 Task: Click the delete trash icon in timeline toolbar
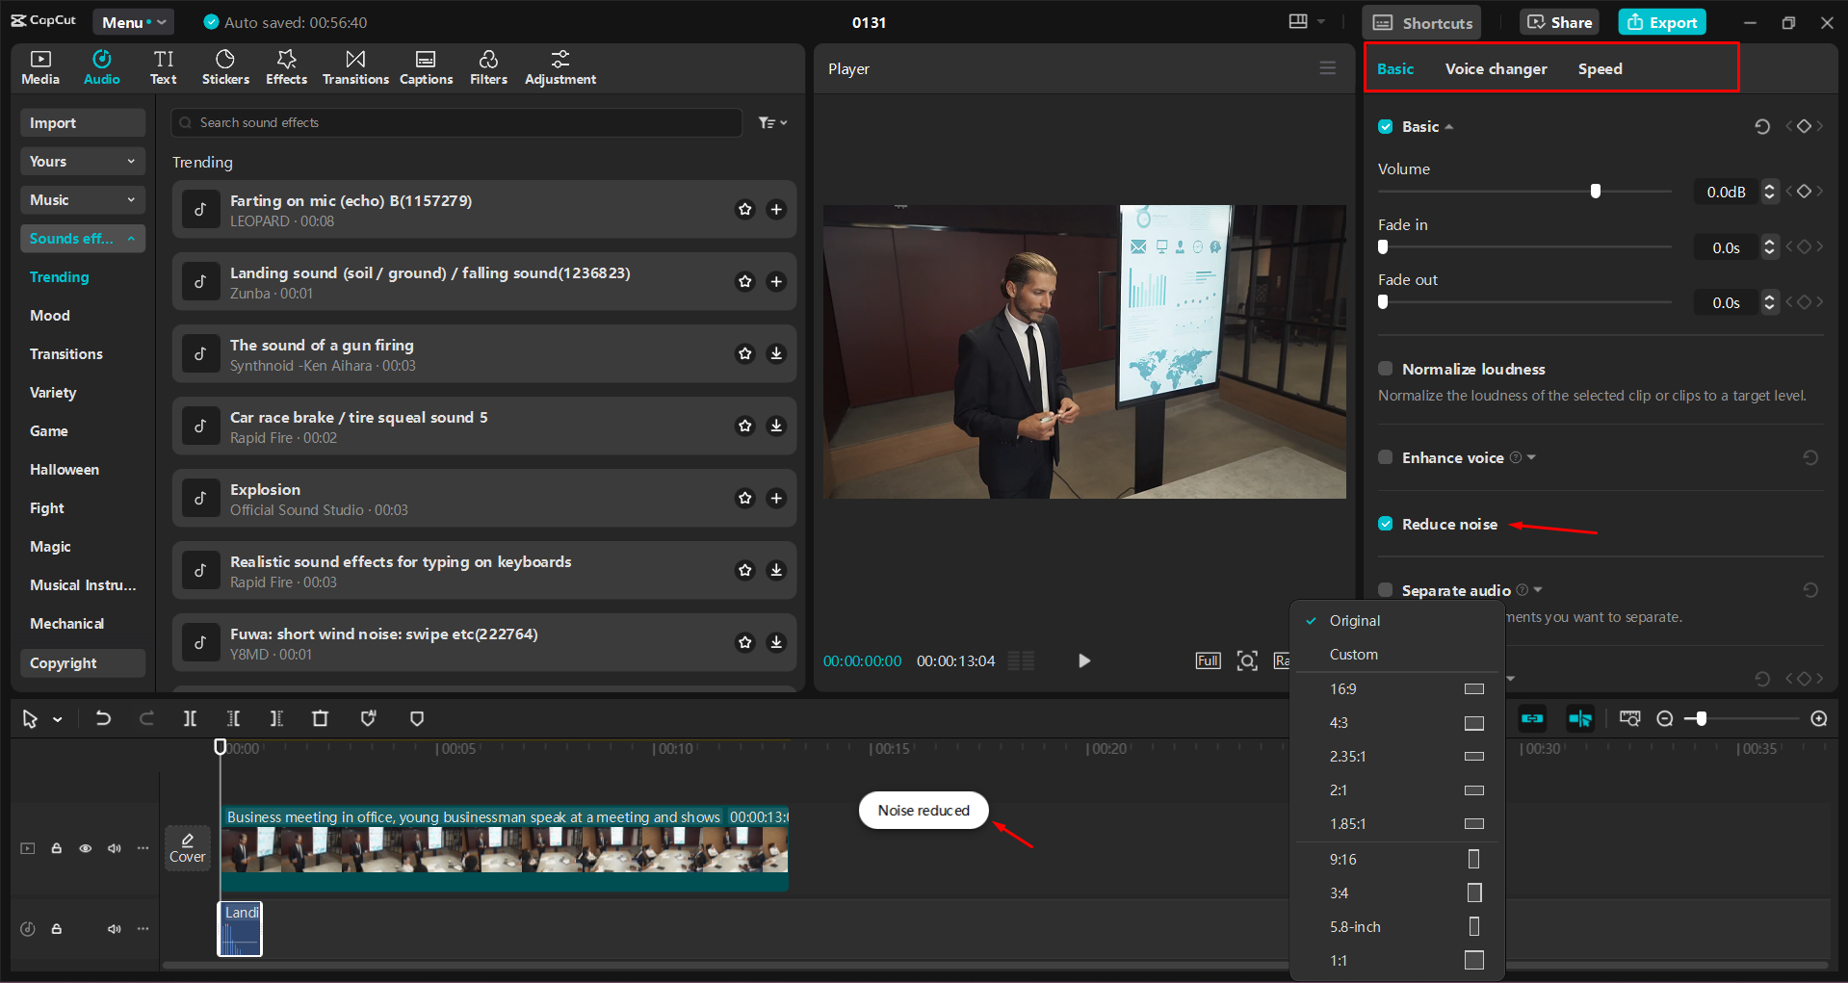tap(320, 718)
